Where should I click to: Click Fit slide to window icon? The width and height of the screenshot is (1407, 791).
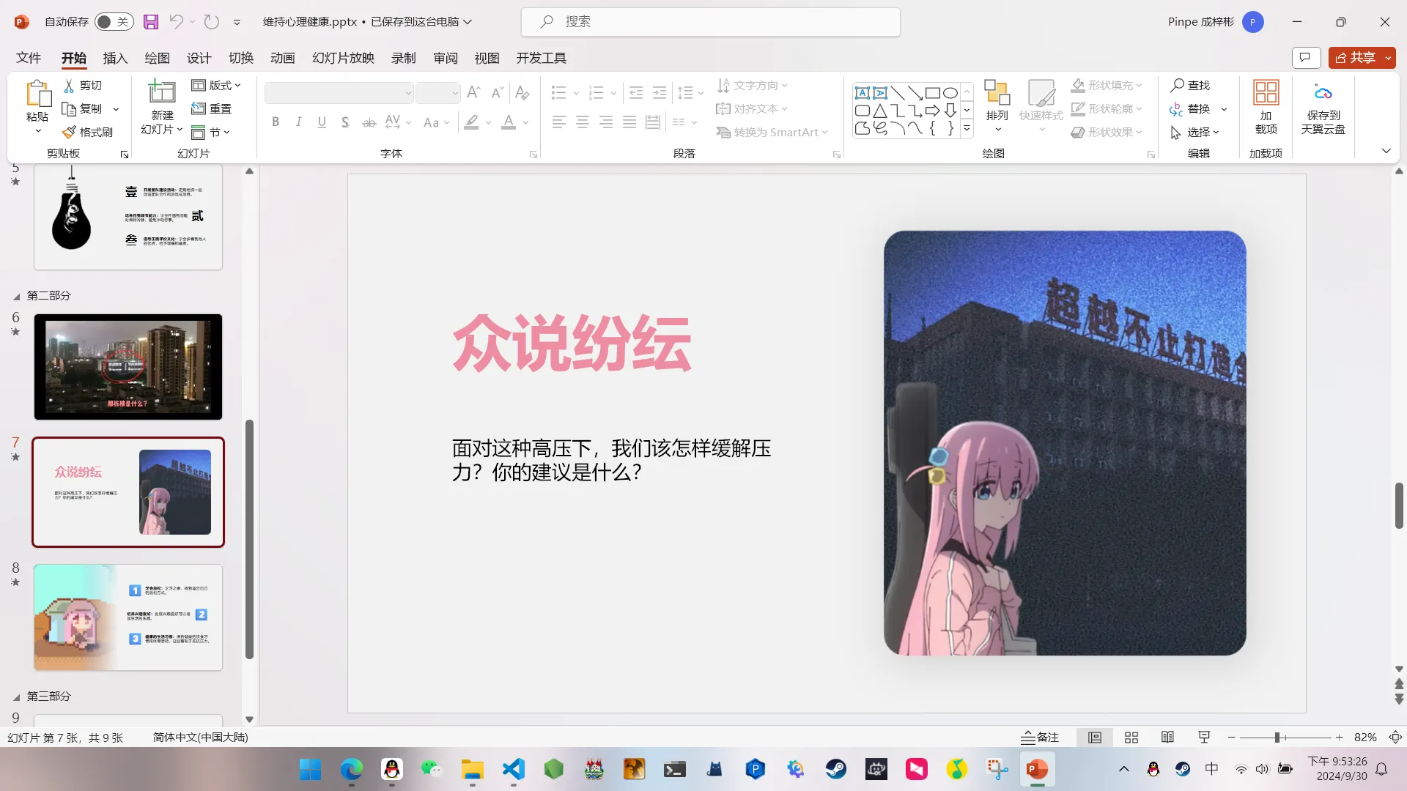pos(1396,738)
